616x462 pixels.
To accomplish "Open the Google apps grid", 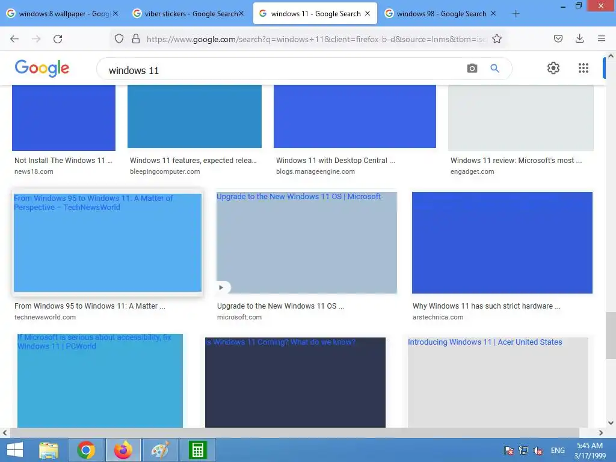I will click(584, 68).
